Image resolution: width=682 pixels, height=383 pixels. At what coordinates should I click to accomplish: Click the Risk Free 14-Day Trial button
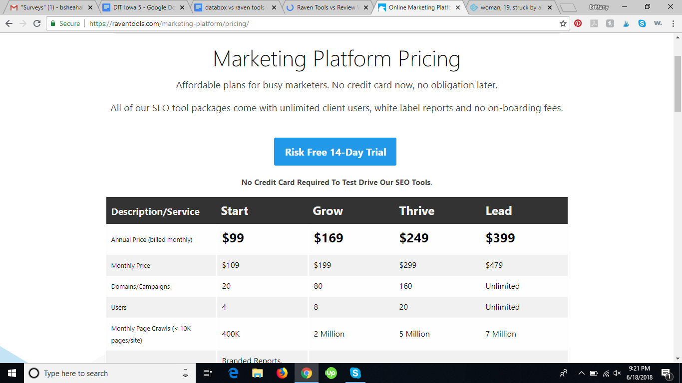tap(335, 152)
